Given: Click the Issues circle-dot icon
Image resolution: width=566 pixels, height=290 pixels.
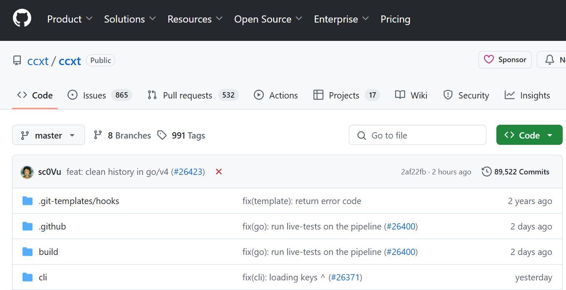Looking at the screenshot, I should tap(73, 95).
